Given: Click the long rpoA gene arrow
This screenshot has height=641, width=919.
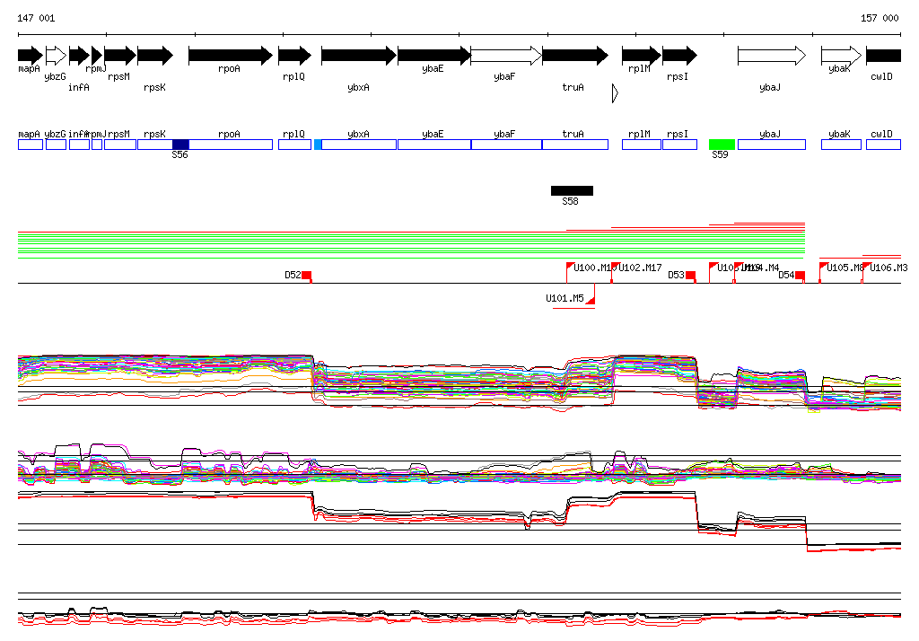Looking at the screenshot, I should [231, 56].
